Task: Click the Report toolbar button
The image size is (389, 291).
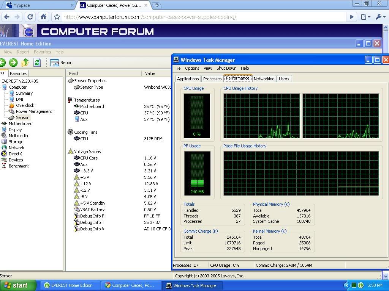Action: (62, 63)
